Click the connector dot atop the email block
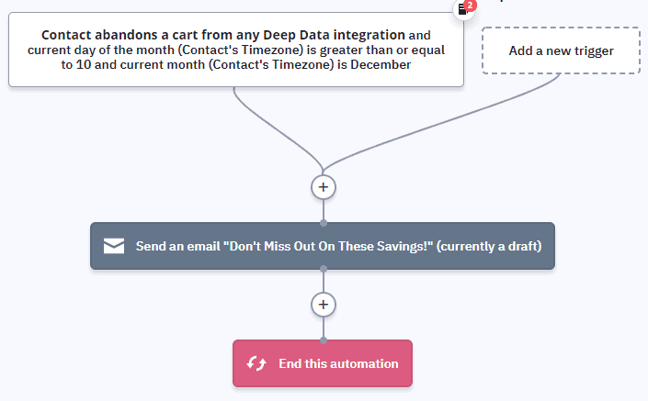The height and width of the screenshot is (401, 648). [323, 222]
